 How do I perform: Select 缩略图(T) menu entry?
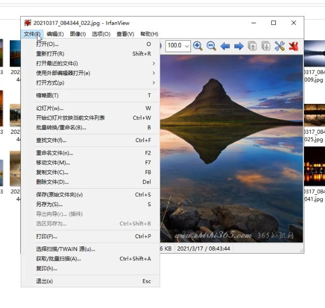click(91, 96)
